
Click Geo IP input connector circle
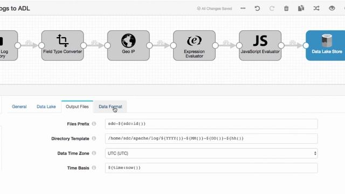(x=107, y=45)
